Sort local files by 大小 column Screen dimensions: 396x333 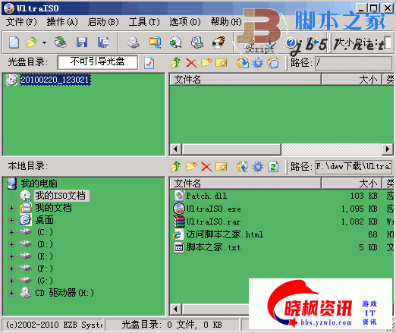351,184
